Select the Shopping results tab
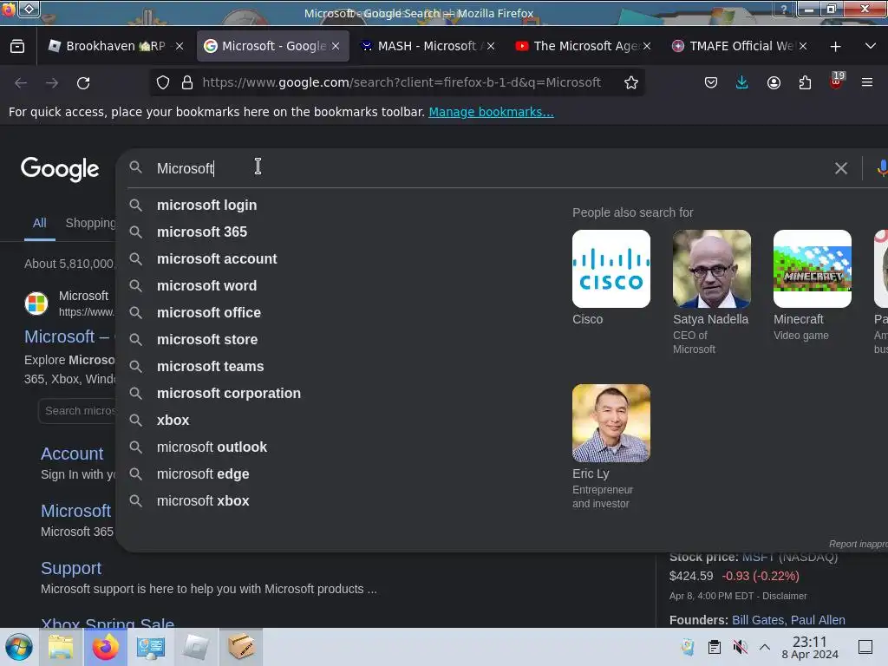This screenshot has width=888, height=666. point(90,223)
